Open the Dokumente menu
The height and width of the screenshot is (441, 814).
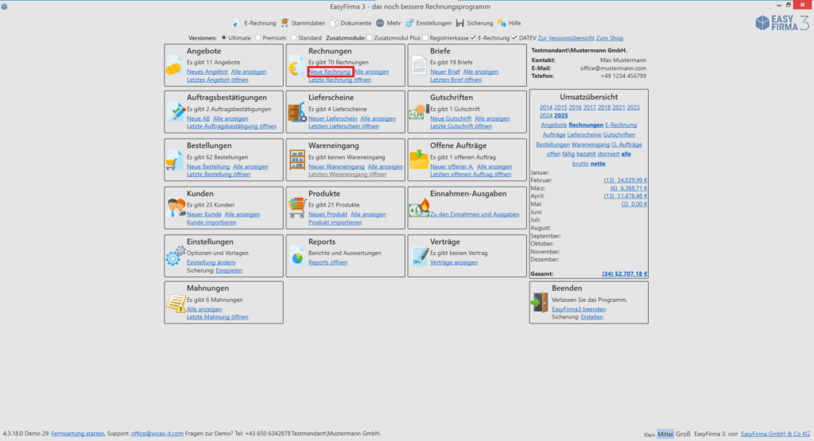(x=351, y=23)
